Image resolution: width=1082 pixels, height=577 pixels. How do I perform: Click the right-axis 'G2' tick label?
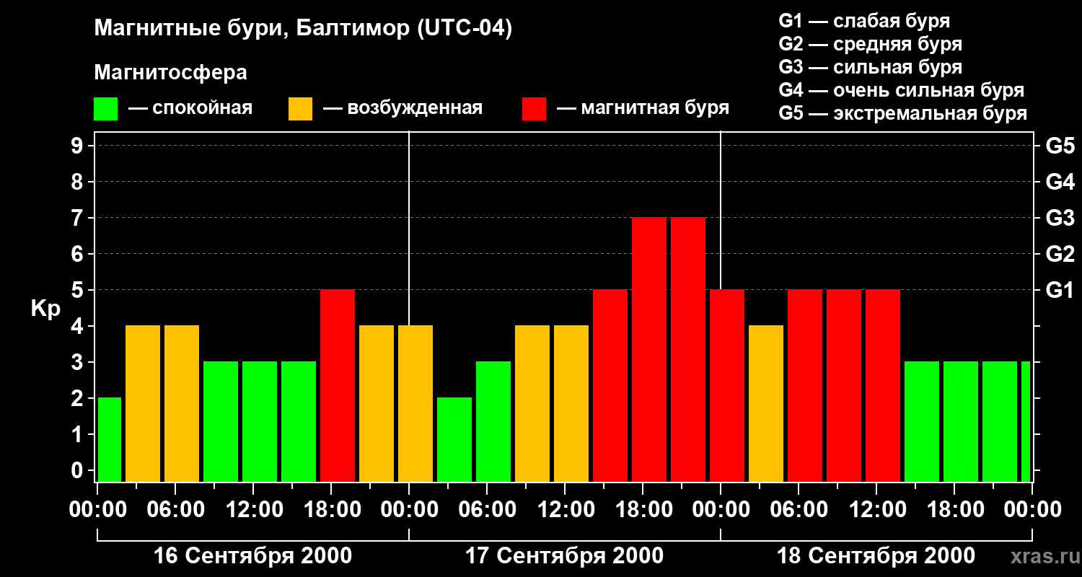point(1060,255)
